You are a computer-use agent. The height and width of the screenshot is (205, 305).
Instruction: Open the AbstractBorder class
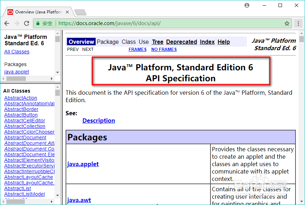(21, 109)
